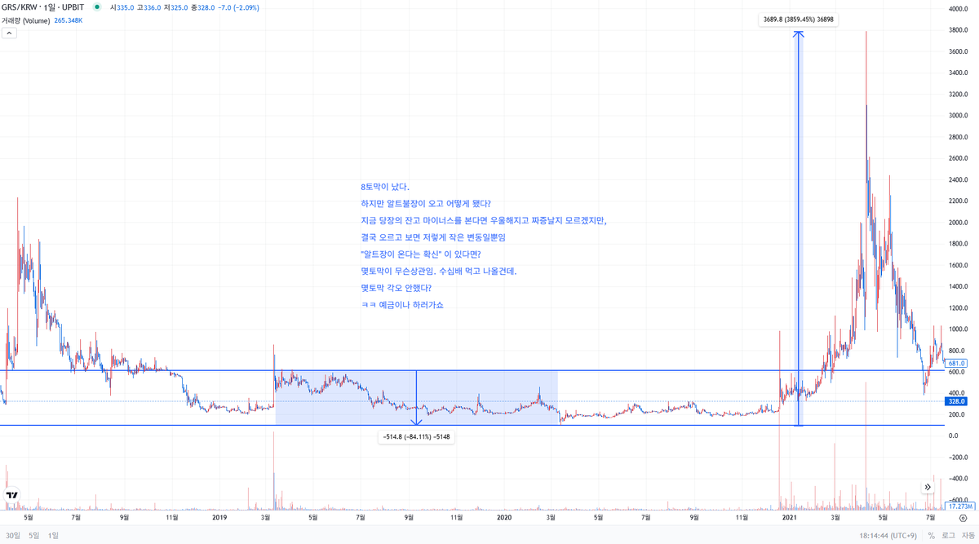Select the text line '몇토막 각오 안했다?'
Screen dimensions: 979x544
(396, 288)
